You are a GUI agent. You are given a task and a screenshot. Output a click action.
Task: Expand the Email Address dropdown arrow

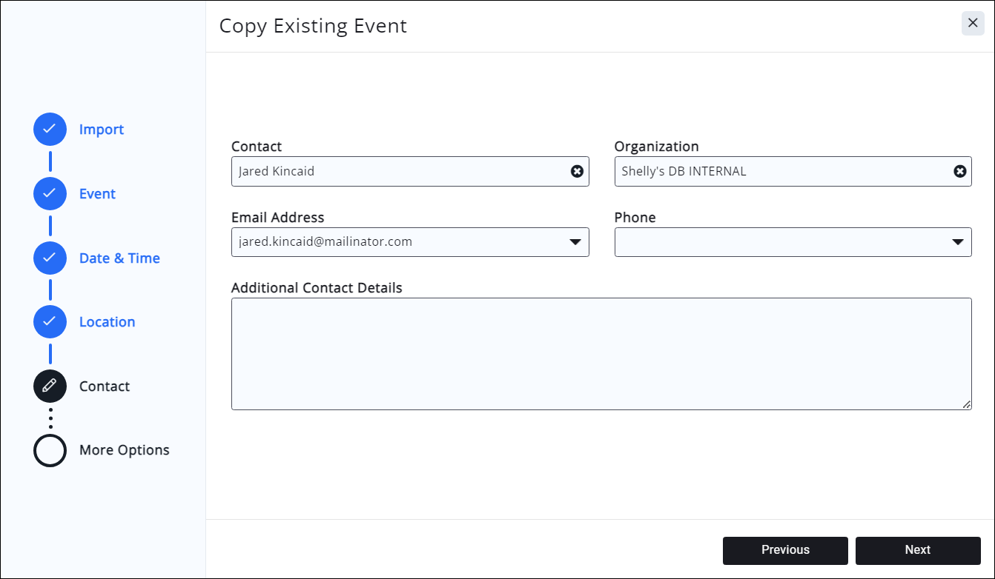point(575,242)
